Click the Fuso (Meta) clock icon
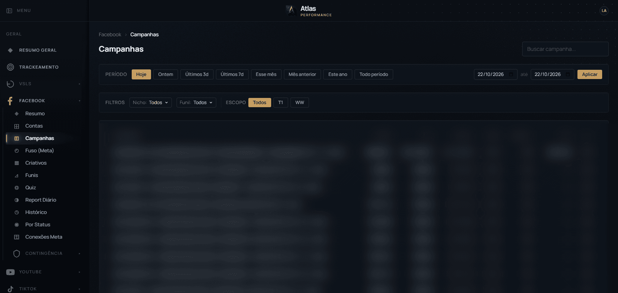This screenshot has height=293, width=618. click(17, 151)
